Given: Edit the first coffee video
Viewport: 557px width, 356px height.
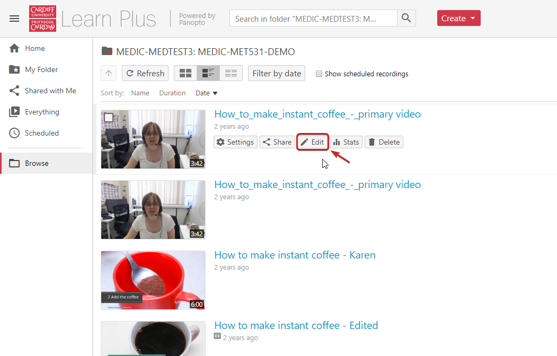Looking at the screenshot, I should [313, 142].
